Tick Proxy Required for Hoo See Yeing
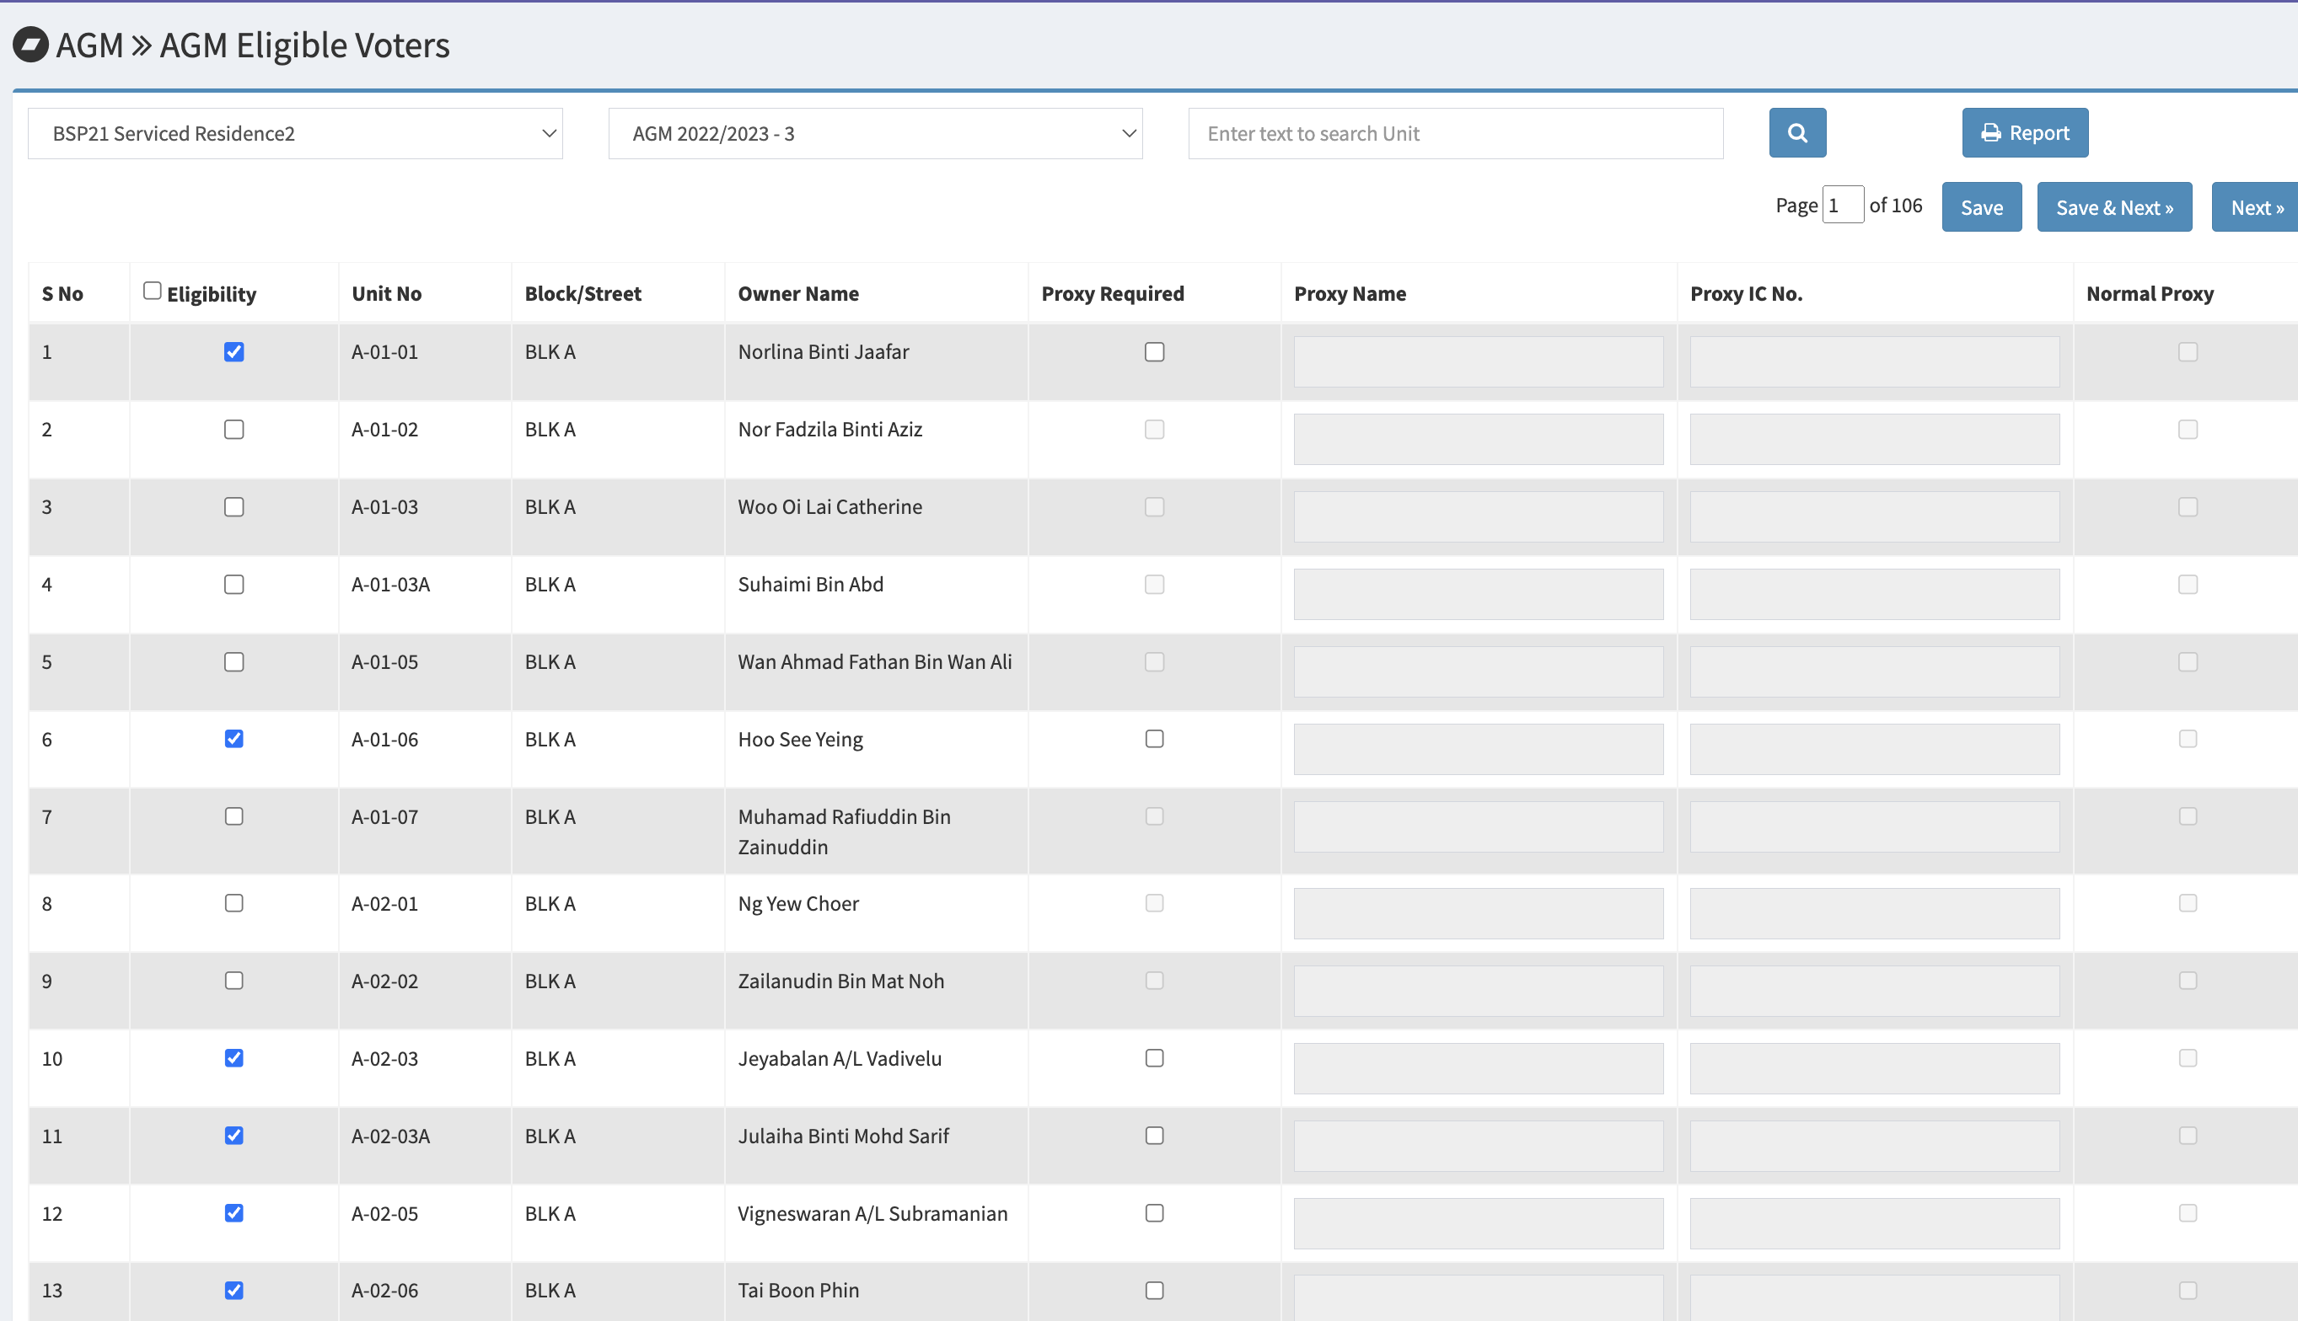The image size is (2298, 1321). [x=1153, y=739]
